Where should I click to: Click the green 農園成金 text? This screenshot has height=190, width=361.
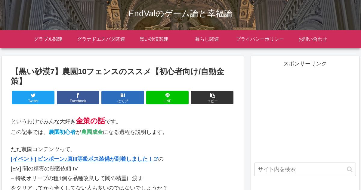pos(92,132)
